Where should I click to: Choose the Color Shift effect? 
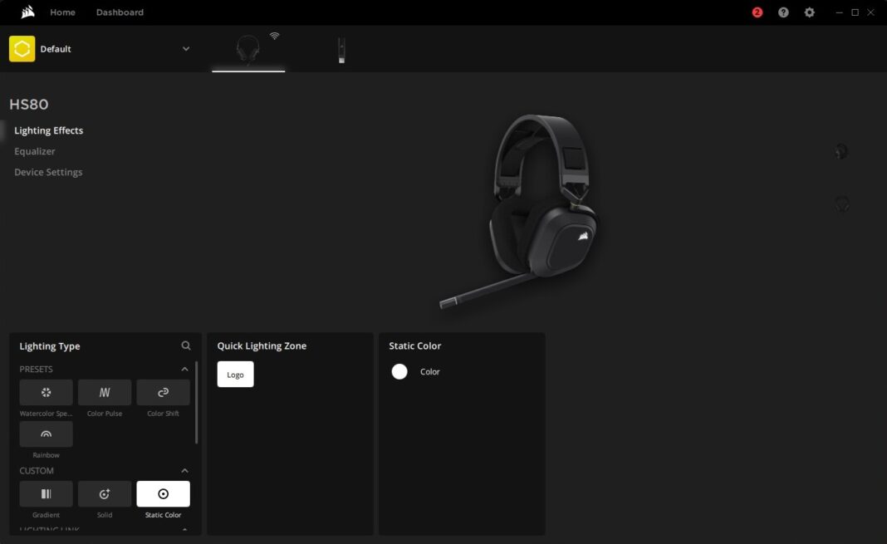(x=163, y=392)
